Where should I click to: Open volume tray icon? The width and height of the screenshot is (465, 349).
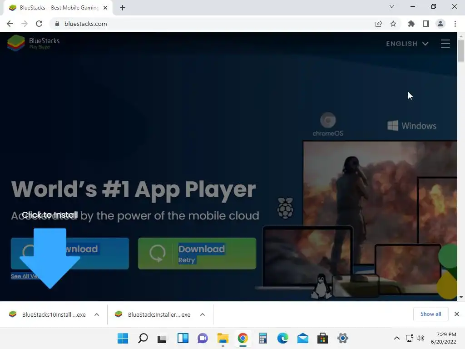pos(420,338)
